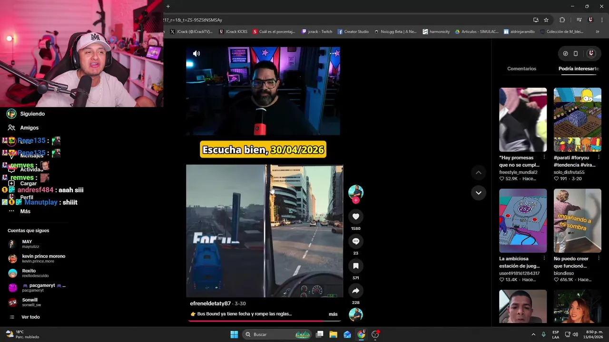Seek on the pink video progress bar

tap(264, 321)
